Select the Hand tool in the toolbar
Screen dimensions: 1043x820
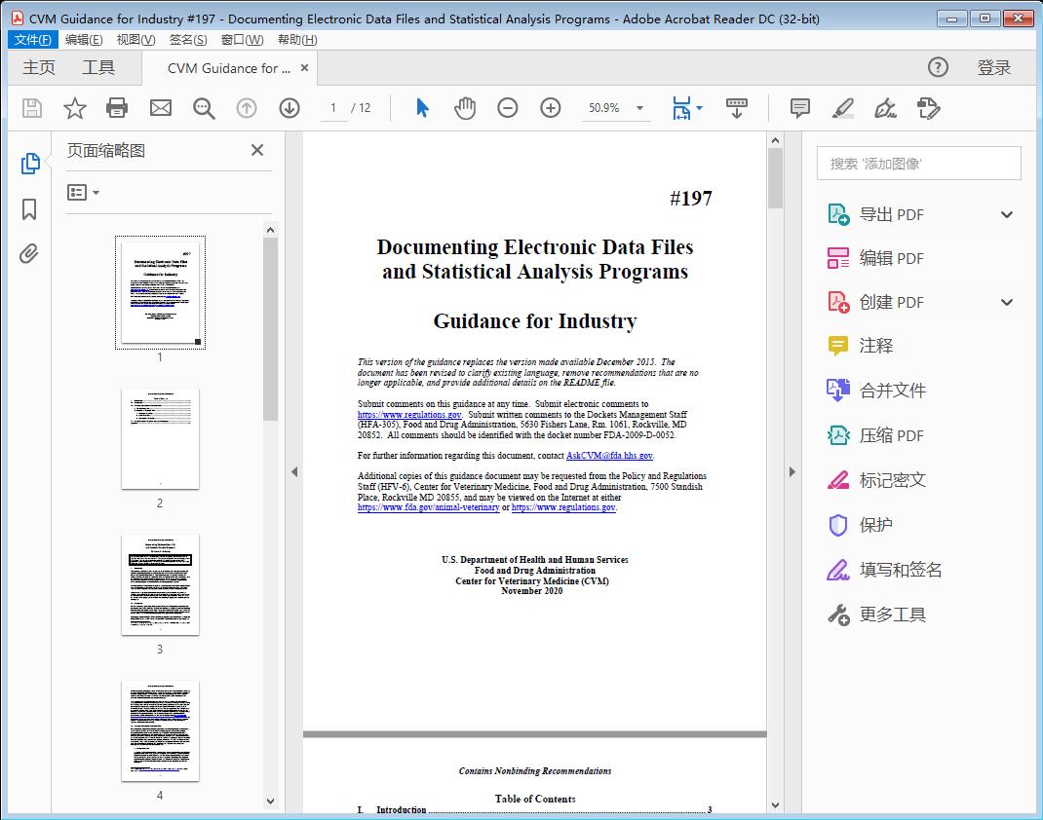tap(465, 108)
